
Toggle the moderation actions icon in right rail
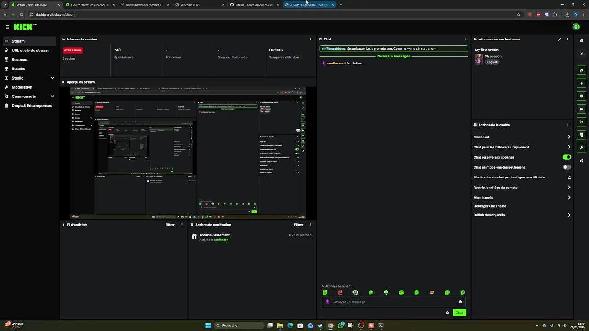tap(582, 135)
